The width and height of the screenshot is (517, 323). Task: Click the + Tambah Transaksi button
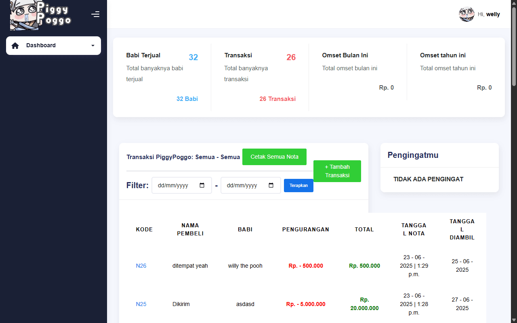[337, 171]
